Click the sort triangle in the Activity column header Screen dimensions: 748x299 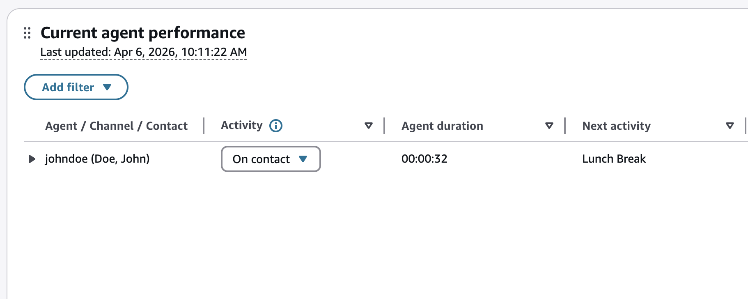click(369, 126)
